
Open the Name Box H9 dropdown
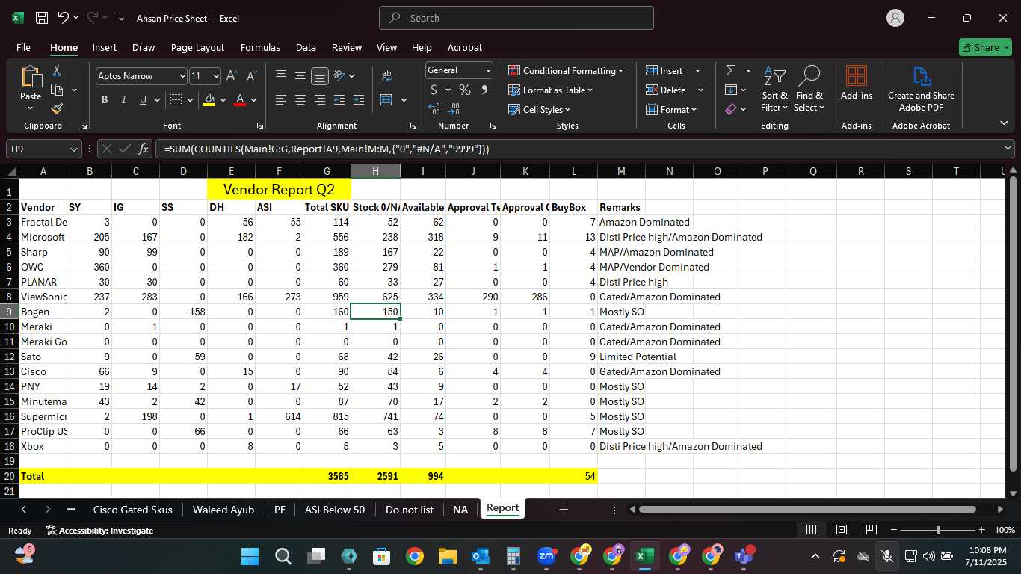click(x=74, y=149)
